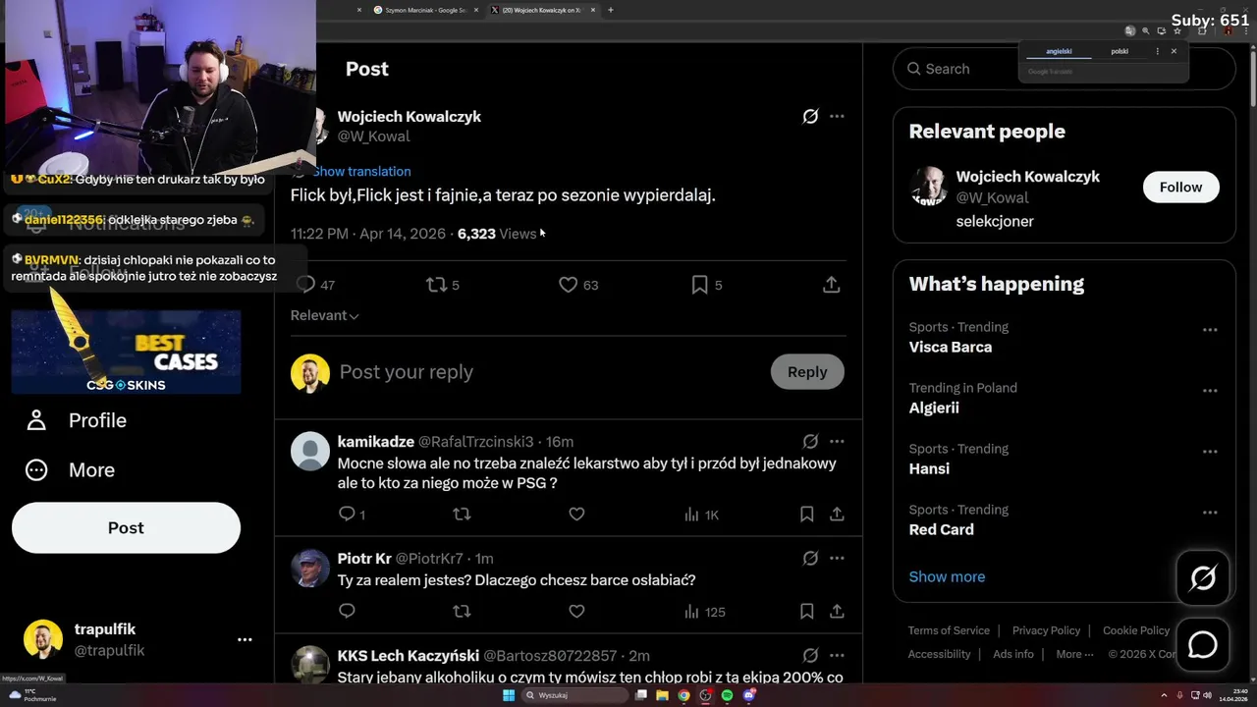Open Grok icon on Piotr Kr's comment
Screen dimensions: 1257x707
pos(810,558)
